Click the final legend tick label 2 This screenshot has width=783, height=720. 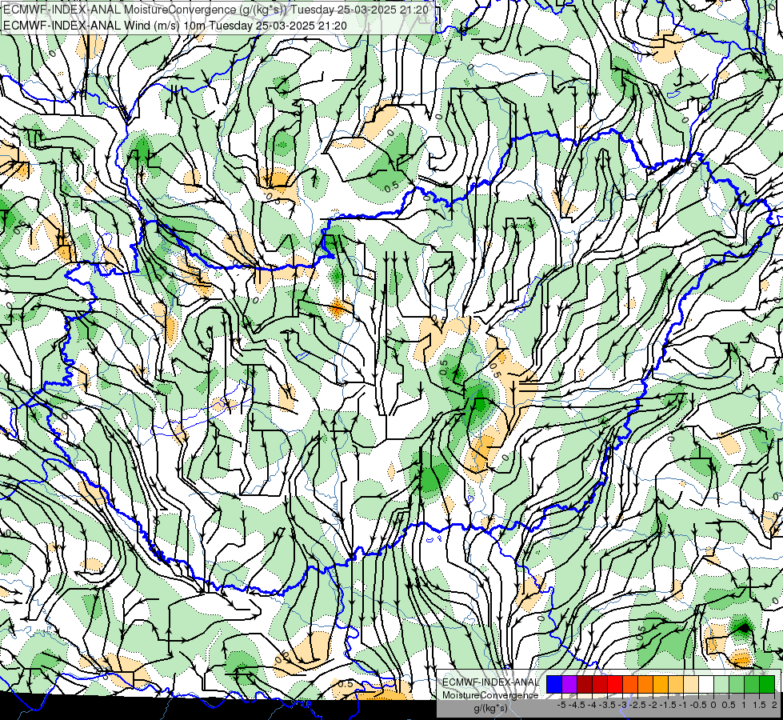tap(774, 705)
